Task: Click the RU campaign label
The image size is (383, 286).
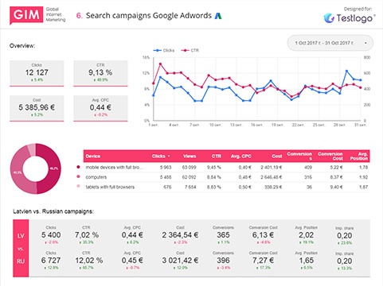Action: click(x=21, y=261)
